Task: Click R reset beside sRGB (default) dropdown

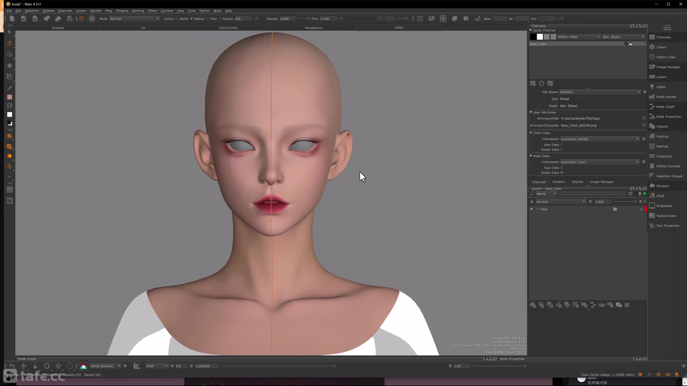Action: click(125, 366)
